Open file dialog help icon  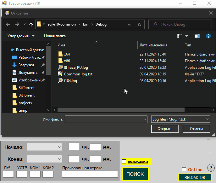pyautogui.click(x=208, y=36)
